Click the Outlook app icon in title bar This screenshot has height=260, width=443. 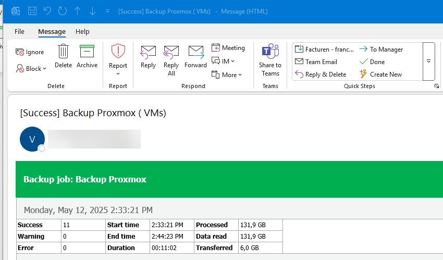(16, 11)
